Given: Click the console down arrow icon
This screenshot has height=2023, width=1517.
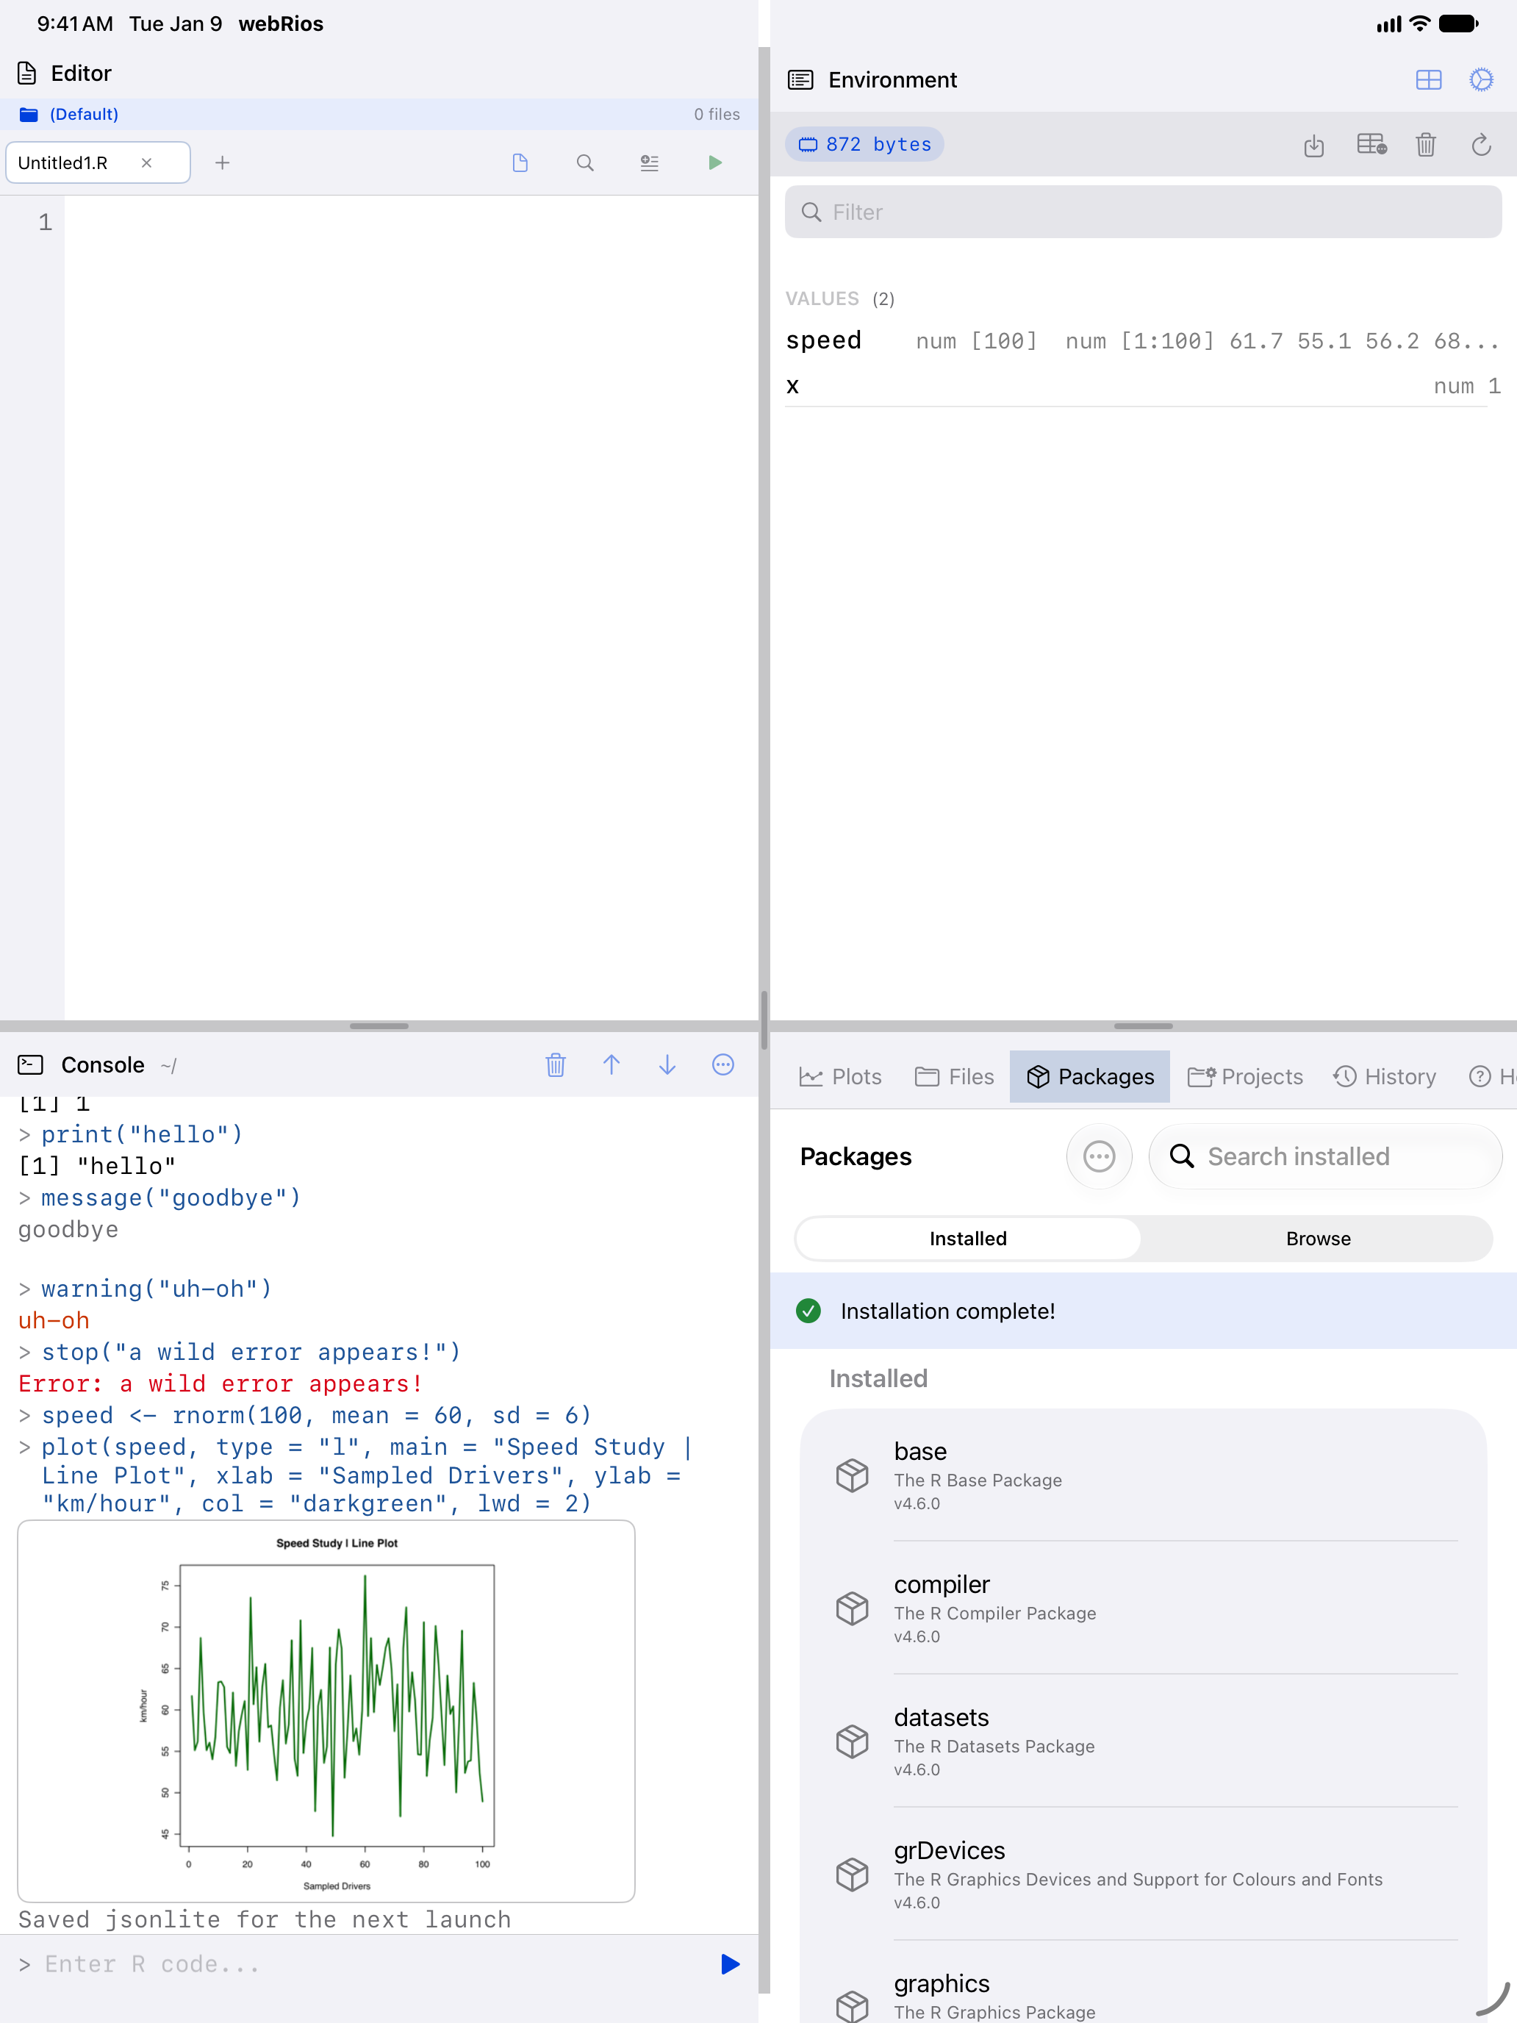Looking at the screenshot, I should click(x=667, y=1064).
